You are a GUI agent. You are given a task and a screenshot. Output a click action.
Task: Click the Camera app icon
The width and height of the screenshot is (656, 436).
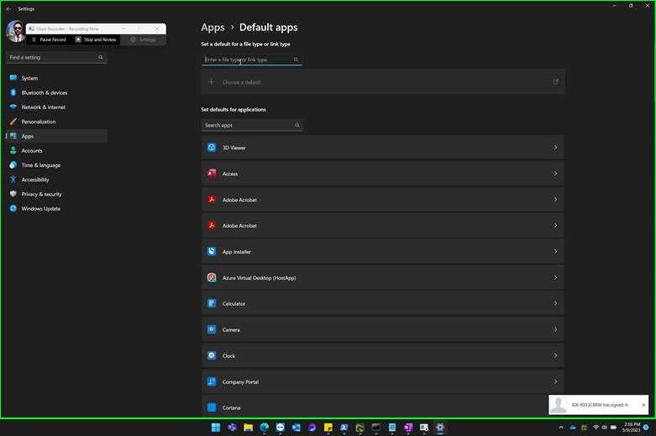pyautogui.click(x=212, y=330)
